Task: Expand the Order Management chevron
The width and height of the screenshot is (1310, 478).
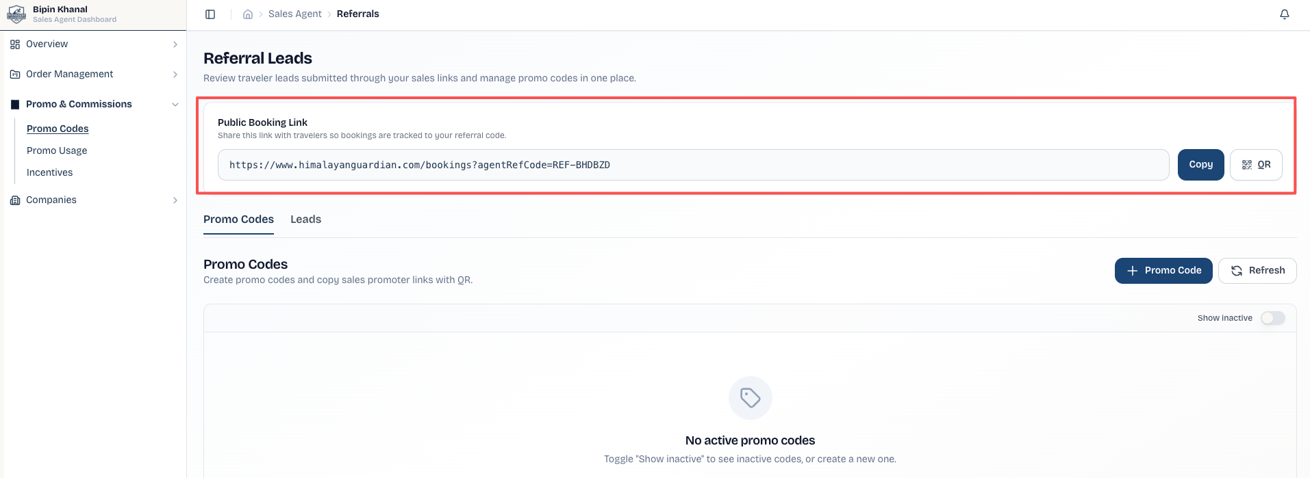Action: [175, 75]
